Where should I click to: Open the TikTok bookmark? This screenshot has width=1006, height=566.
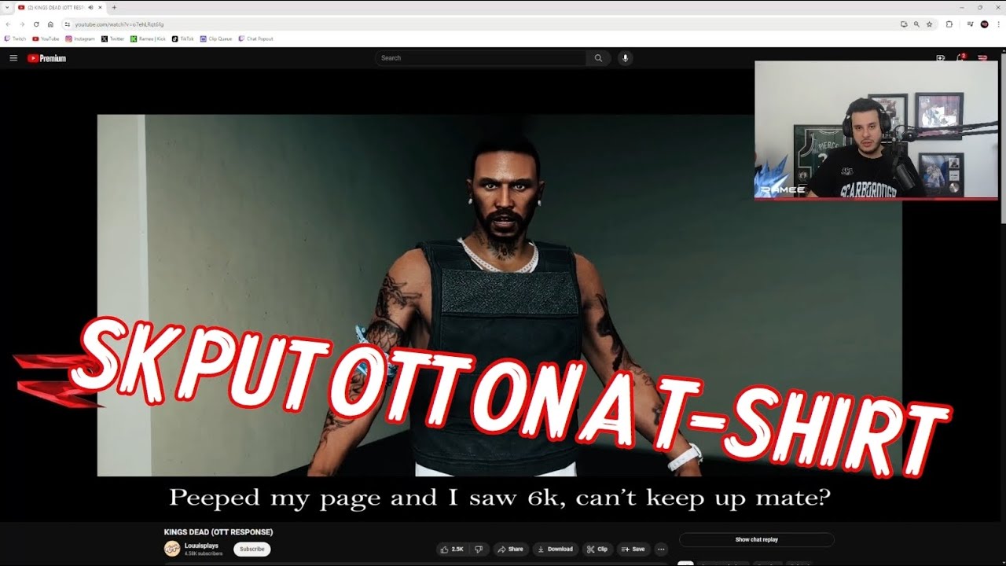click(x=183, y=39)
